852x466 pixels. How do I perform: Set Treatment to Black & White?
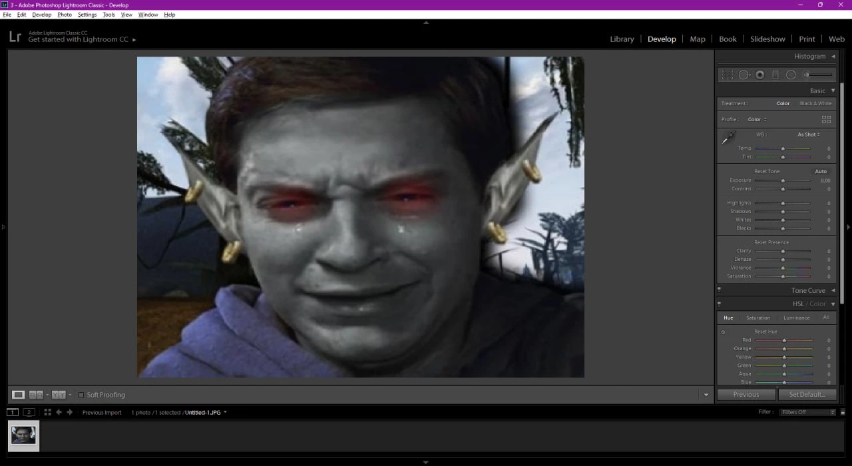[x=815, y=103]
